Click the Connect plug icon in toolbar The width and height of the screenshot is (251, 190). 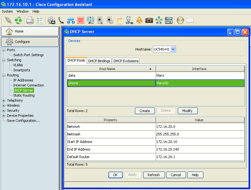coord(8,20)
